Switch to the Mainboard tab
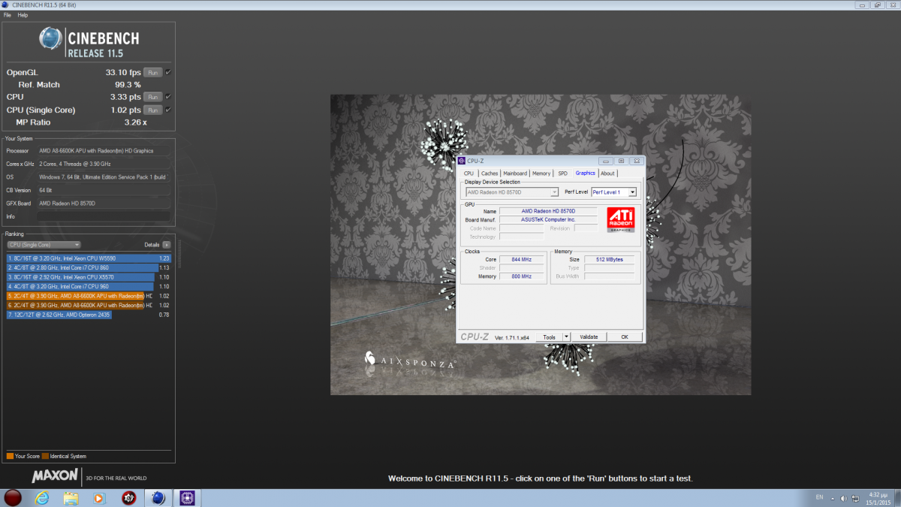 [515, 174]
